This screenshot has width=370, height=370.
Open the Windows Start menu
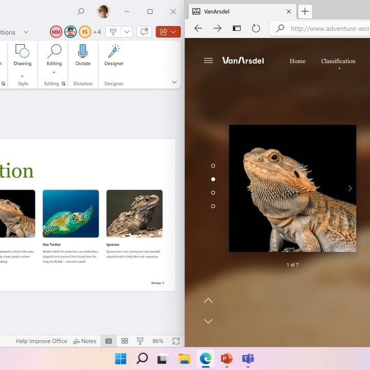tap(121, 359)
